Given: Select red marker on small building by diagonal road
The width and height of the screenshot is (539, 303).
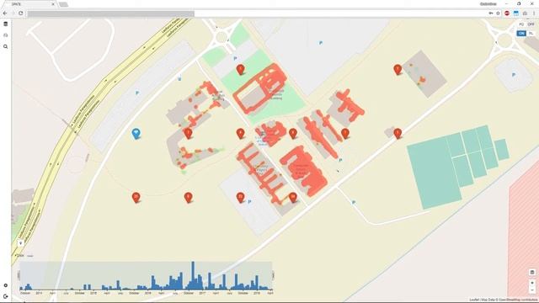Looking at the screenshot, I should coord(398,133).
